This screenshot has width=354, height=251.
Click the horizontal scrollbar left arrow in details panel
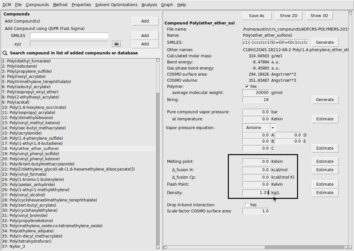pyautogui.click(x=165, y=247)
